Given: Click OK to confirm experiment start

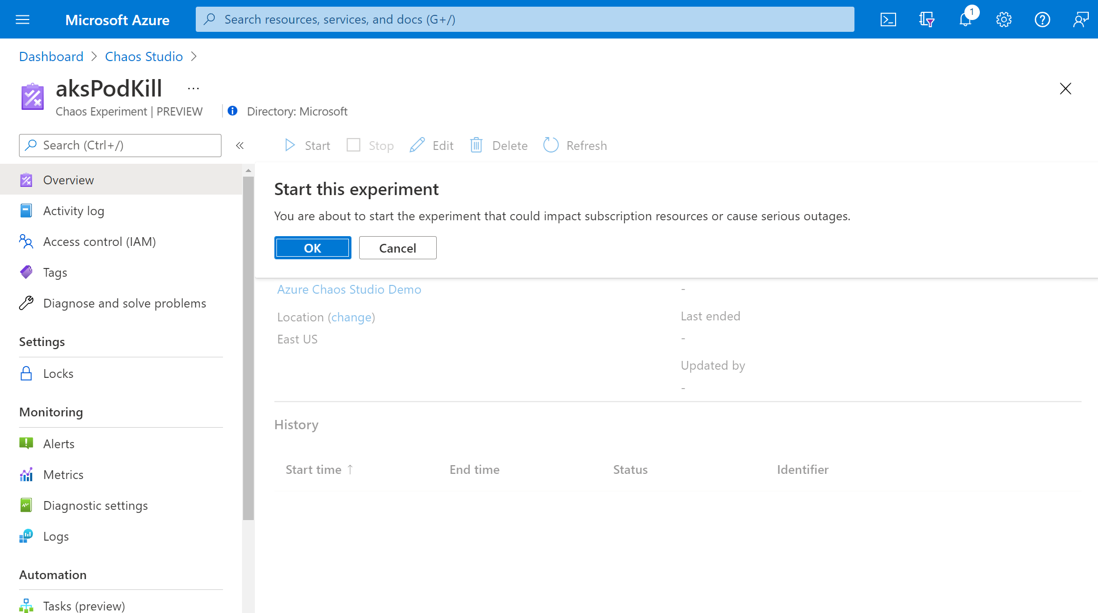Looking at the screenshot, I should click(x=312, y=248).
